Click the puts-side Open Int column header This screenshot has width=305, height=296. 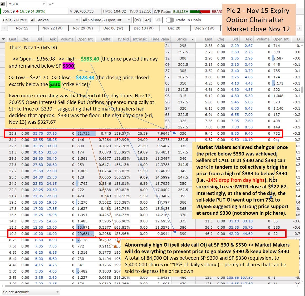281,39
